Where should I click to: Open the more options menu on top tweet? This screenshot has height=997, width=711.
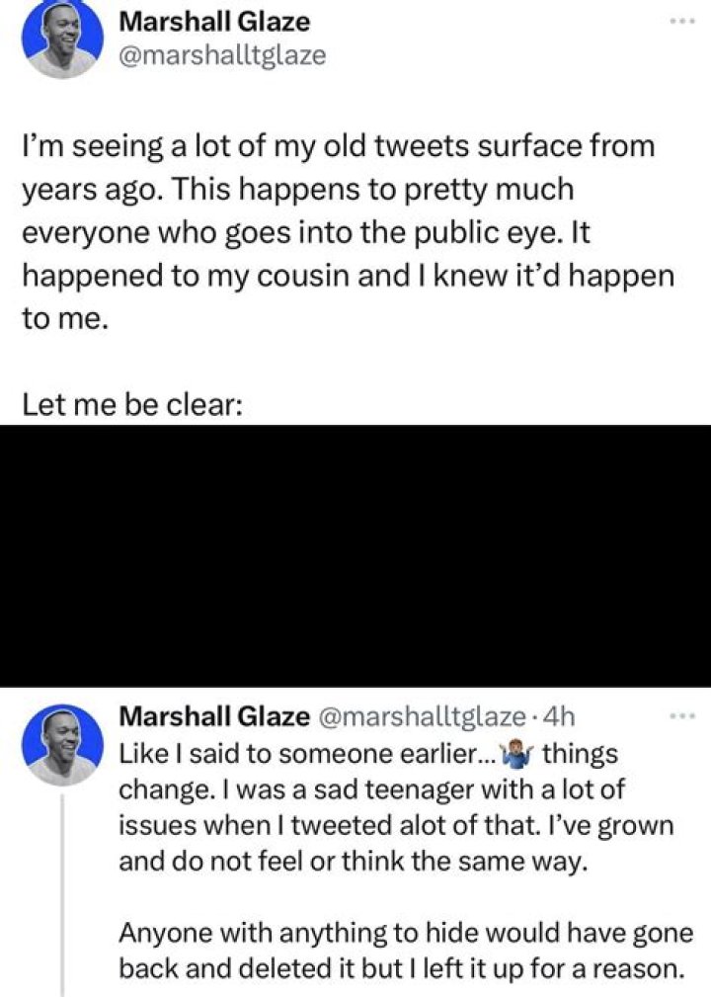pyautogui.click(x=683, y=22)
